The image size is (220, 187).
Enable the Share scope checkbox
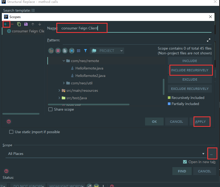50,109
